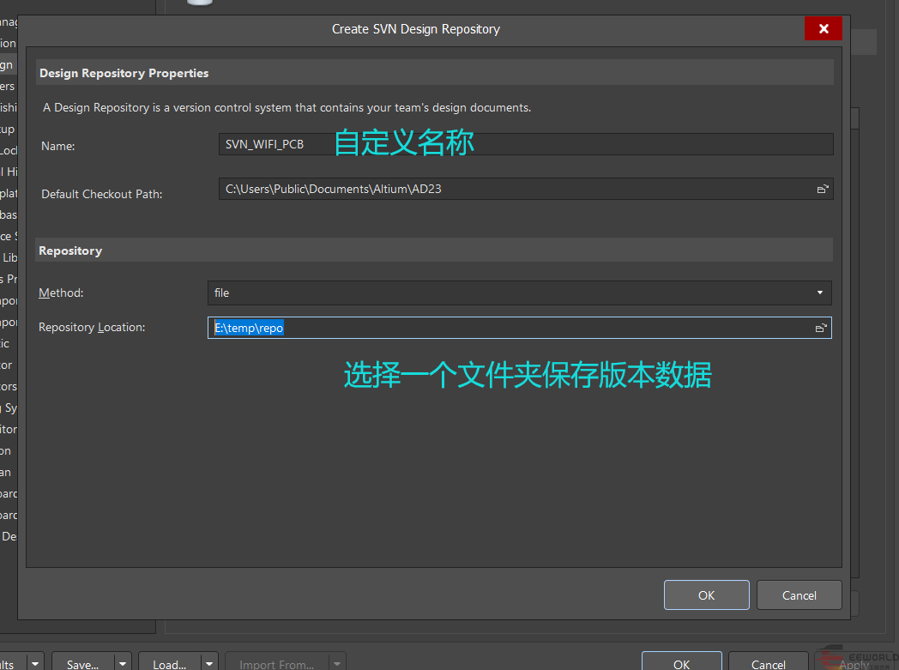Click Cancel in the background Preferences window
The image size is (899, 670).
[769, 662]
